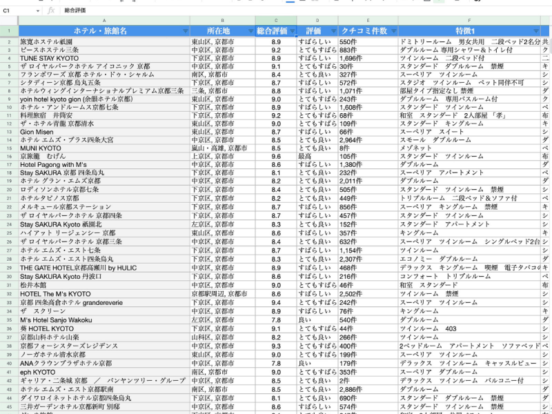Screen dimensions: 552x414
Task: Select the 9.3 rating cell
Action: tap(276, 346)
